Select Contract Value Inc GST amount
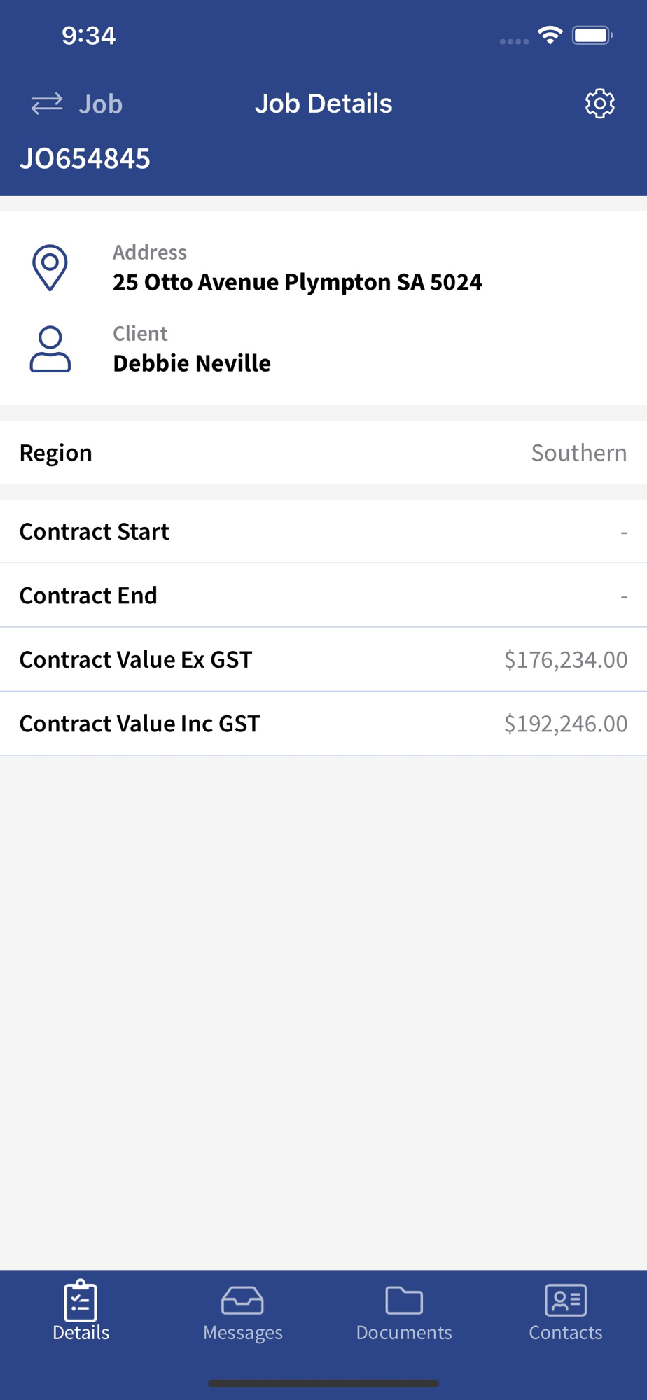Image resolution: width=647 pixels, height=1400 pixels. click(566, 723)
